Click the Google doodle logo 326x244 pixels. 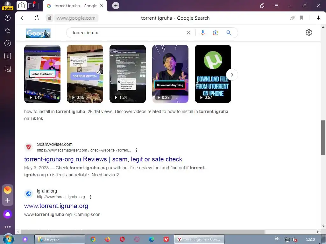click(38, 33)
